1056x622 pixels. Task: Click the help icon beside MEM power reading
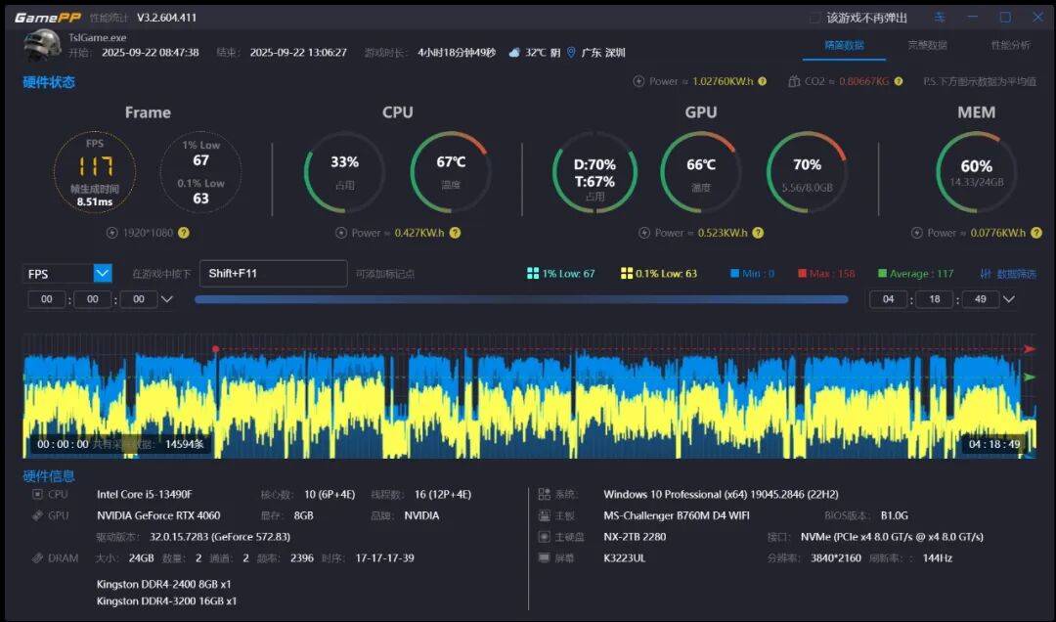tap(1034, 233)
